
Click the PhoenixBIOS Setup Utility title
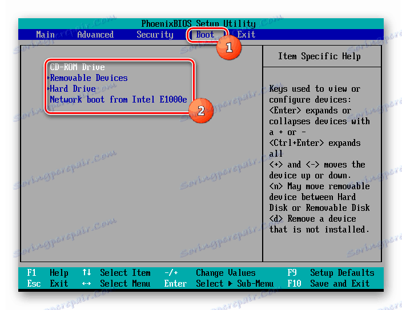click(x=199, y=23)
